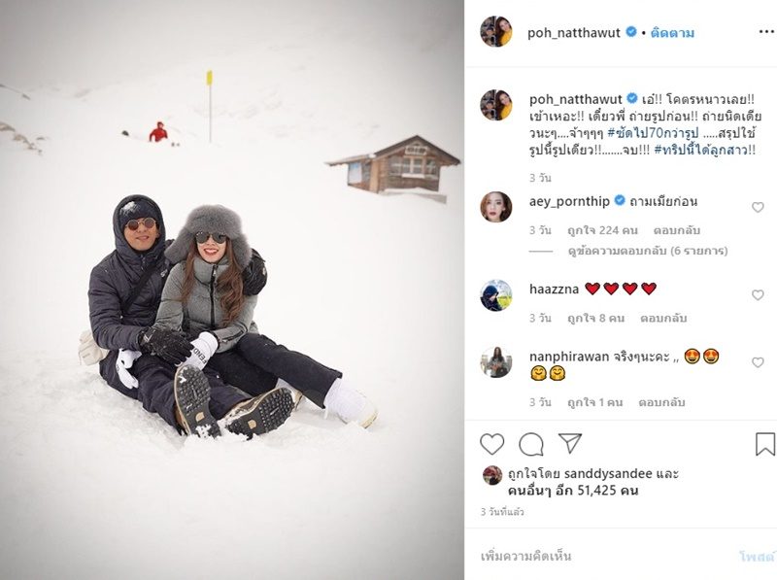Screen dimensions: 777x580
Task: Open nanphirawan's profile avatar
Action: pos(496,361)
